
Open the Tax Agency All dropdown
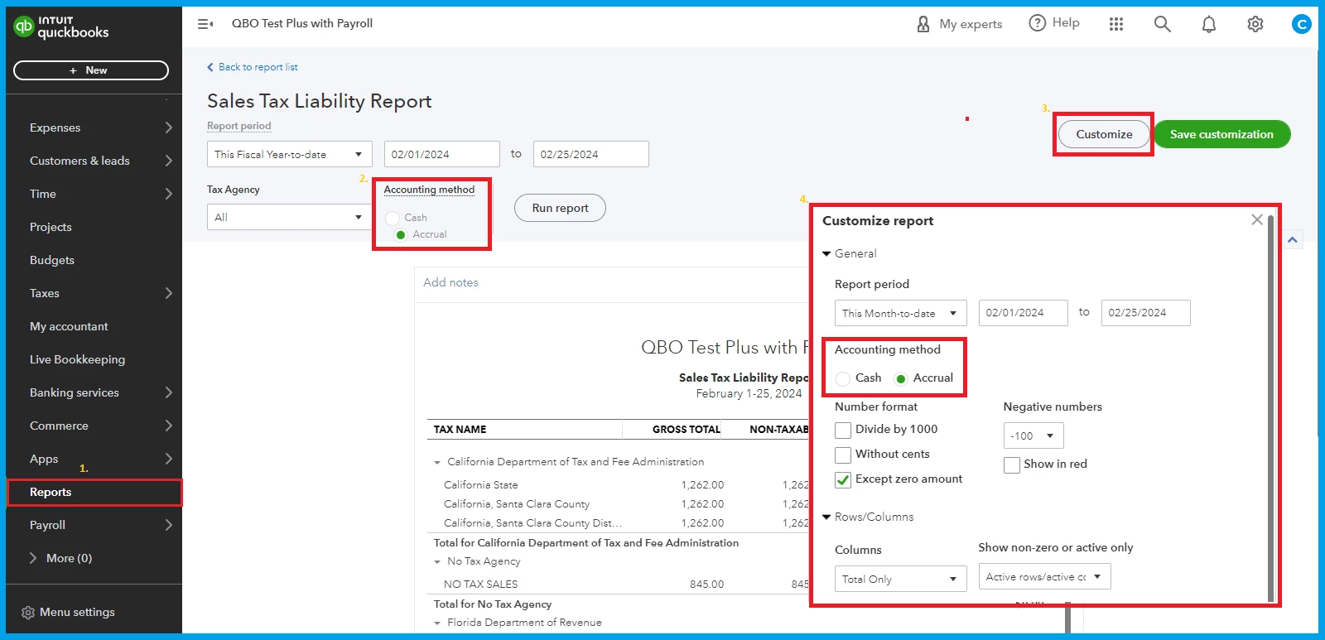point(289,217)
